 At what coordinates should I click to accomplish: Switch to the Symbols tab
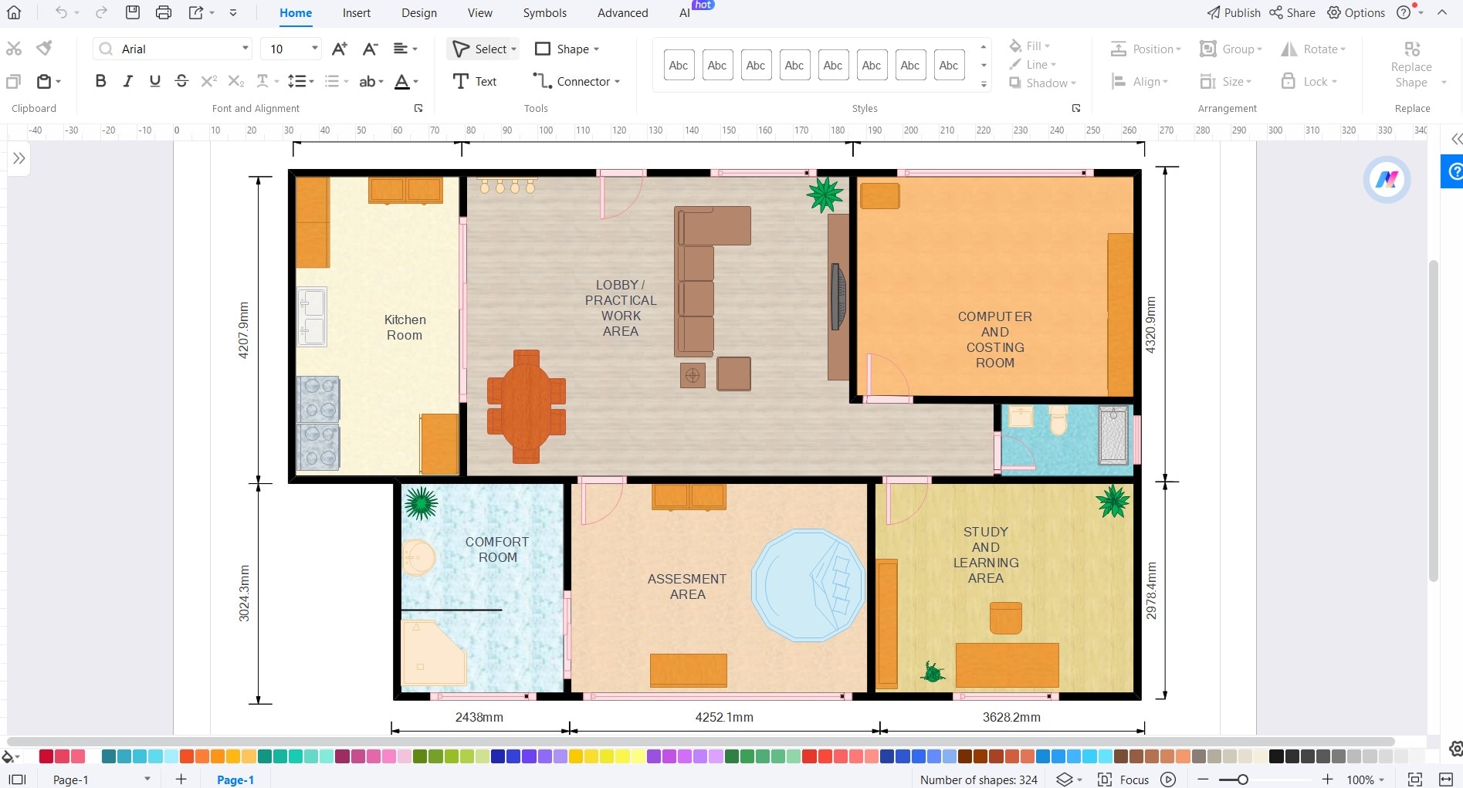click(x=545, y=12)
